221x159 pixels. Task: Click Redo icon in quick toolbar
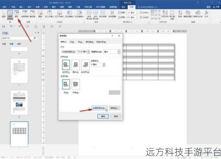coord(20,26)
